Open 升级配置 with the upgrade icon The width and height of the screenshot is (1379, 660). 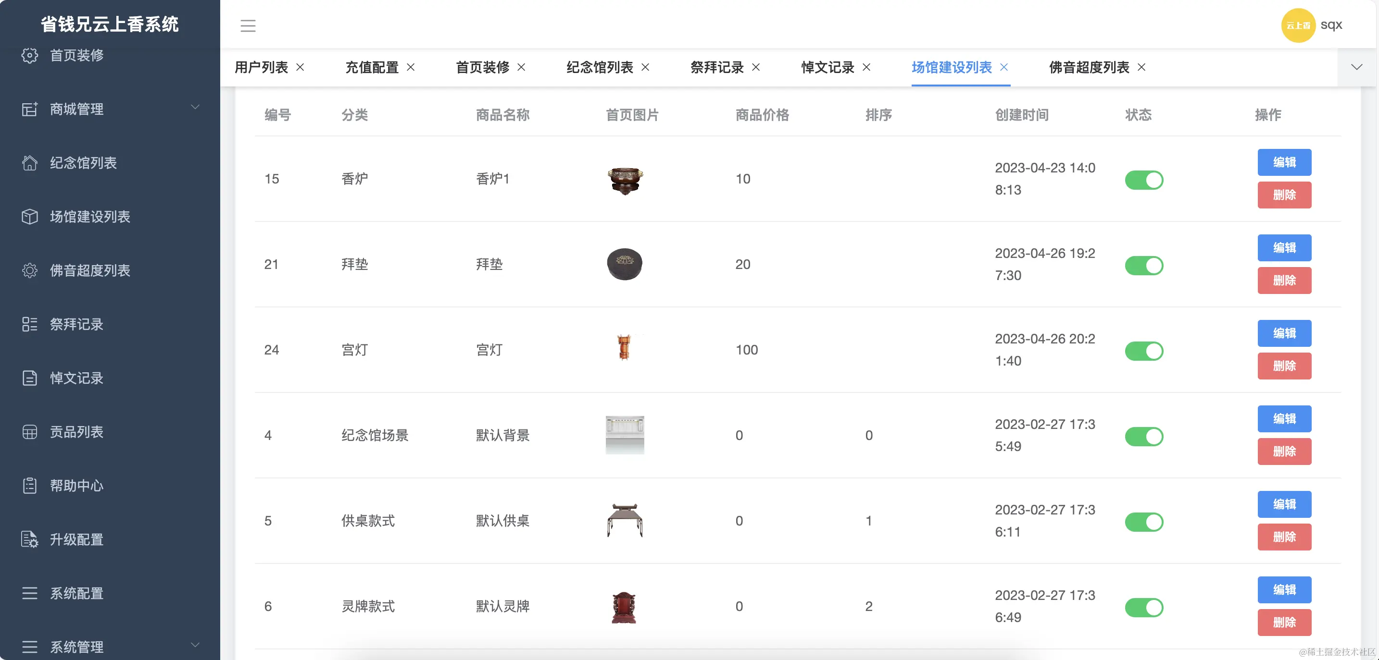[30, 539]
